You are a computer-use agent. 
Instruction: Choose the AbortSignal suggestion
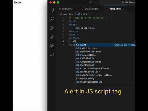(105, 65)
